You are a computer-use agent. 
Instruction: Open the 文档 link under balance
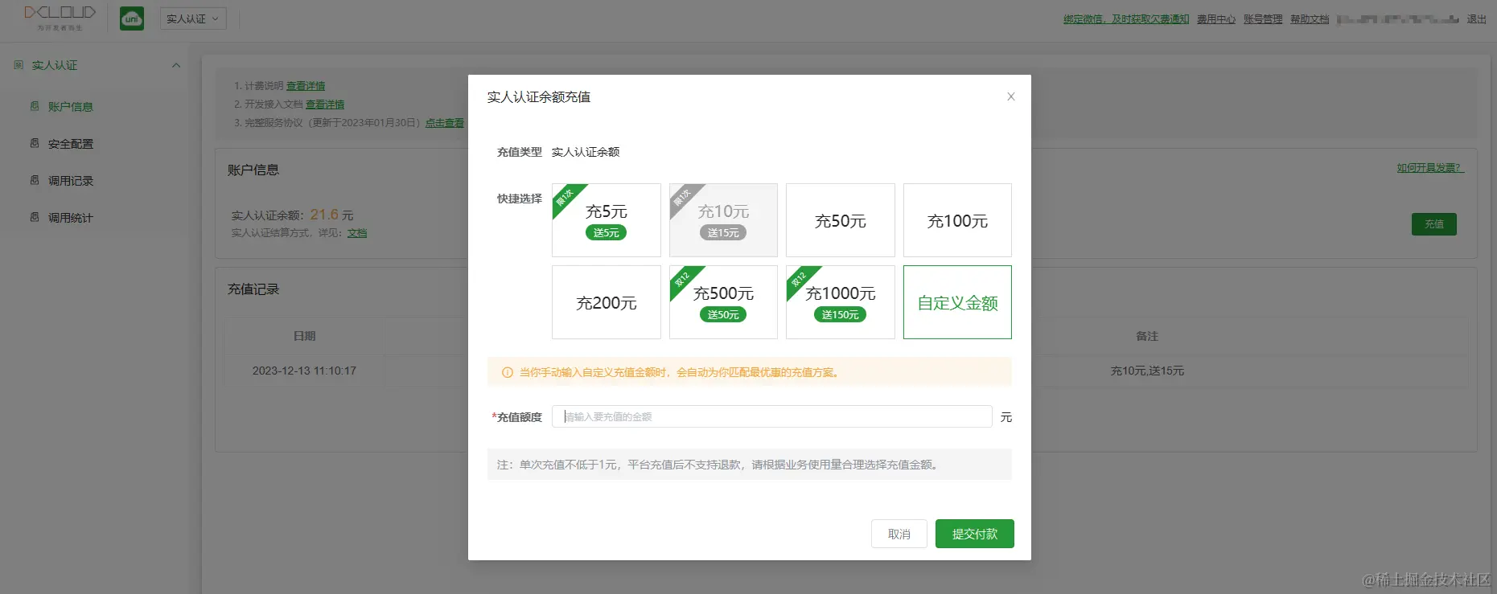357,233
